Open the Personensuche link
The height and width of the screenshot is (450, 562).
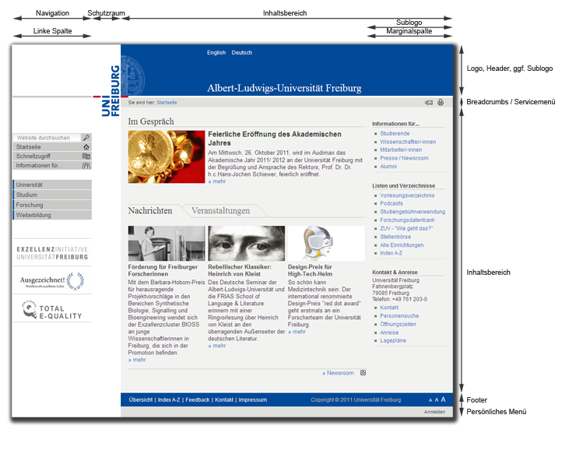click(399, 316)
